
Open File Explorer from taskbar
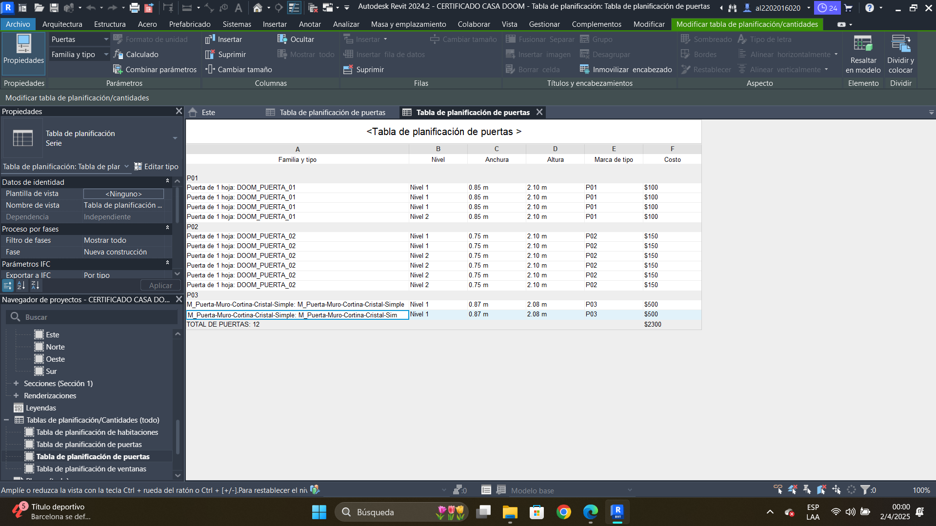click(510, 512)
